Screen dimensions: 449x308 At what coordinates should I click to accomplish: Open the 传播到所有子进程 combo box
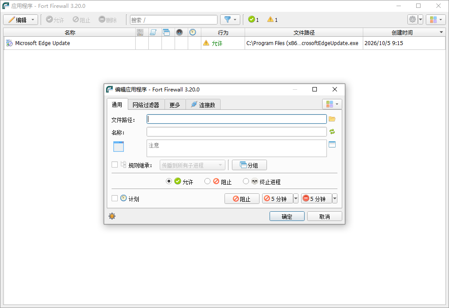(193, 165)
